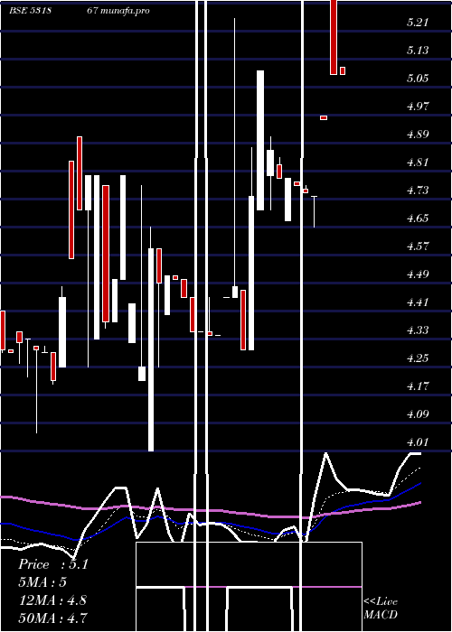Click the "<<Live MACD" label

(x=381, y=608)
